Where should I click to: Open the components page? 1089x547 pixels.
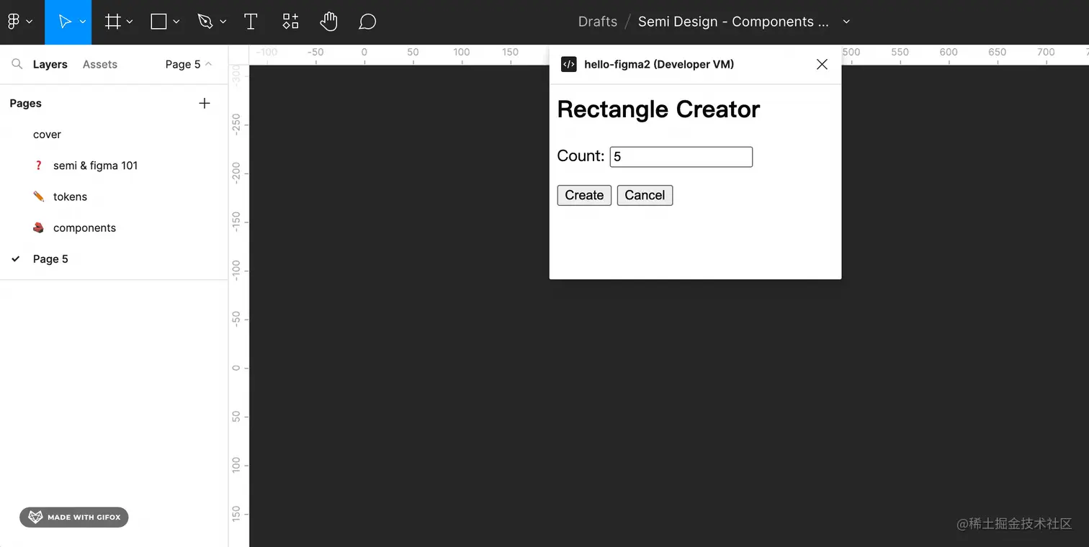coord(84,227)
